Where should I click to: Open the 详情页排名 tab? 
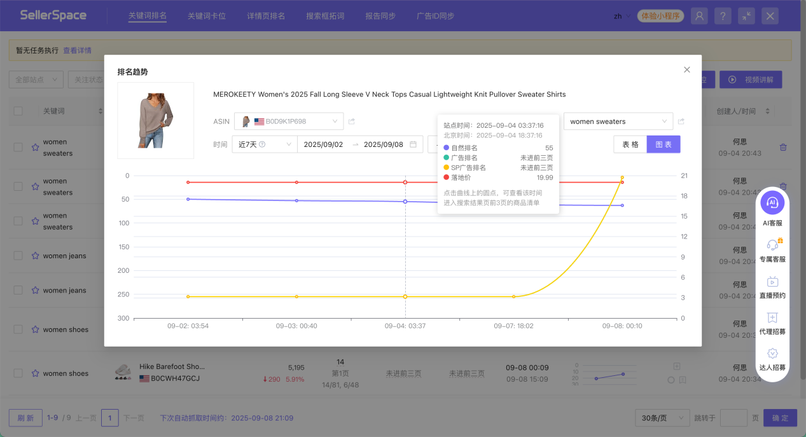266,16
